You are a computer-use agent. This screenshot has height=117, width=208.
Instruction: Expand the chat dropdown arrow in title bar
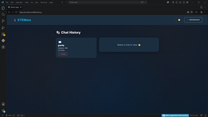click(x=146, y=2)
